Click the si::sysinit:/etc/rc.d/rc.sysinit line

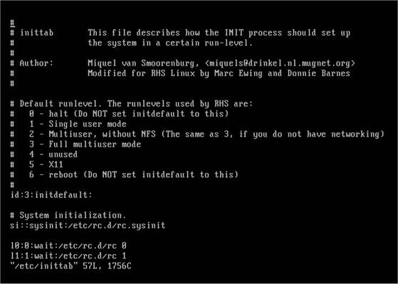click(x=88, y=226)
